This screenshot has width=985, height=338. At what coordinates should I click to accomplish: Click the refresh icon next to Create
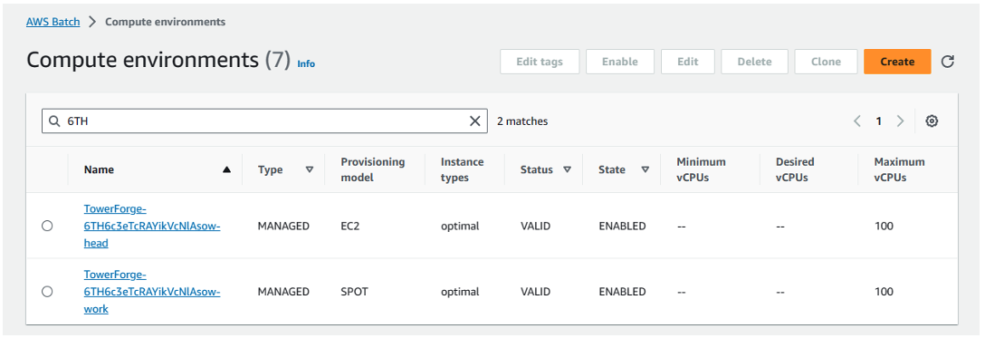coord(947,62)
